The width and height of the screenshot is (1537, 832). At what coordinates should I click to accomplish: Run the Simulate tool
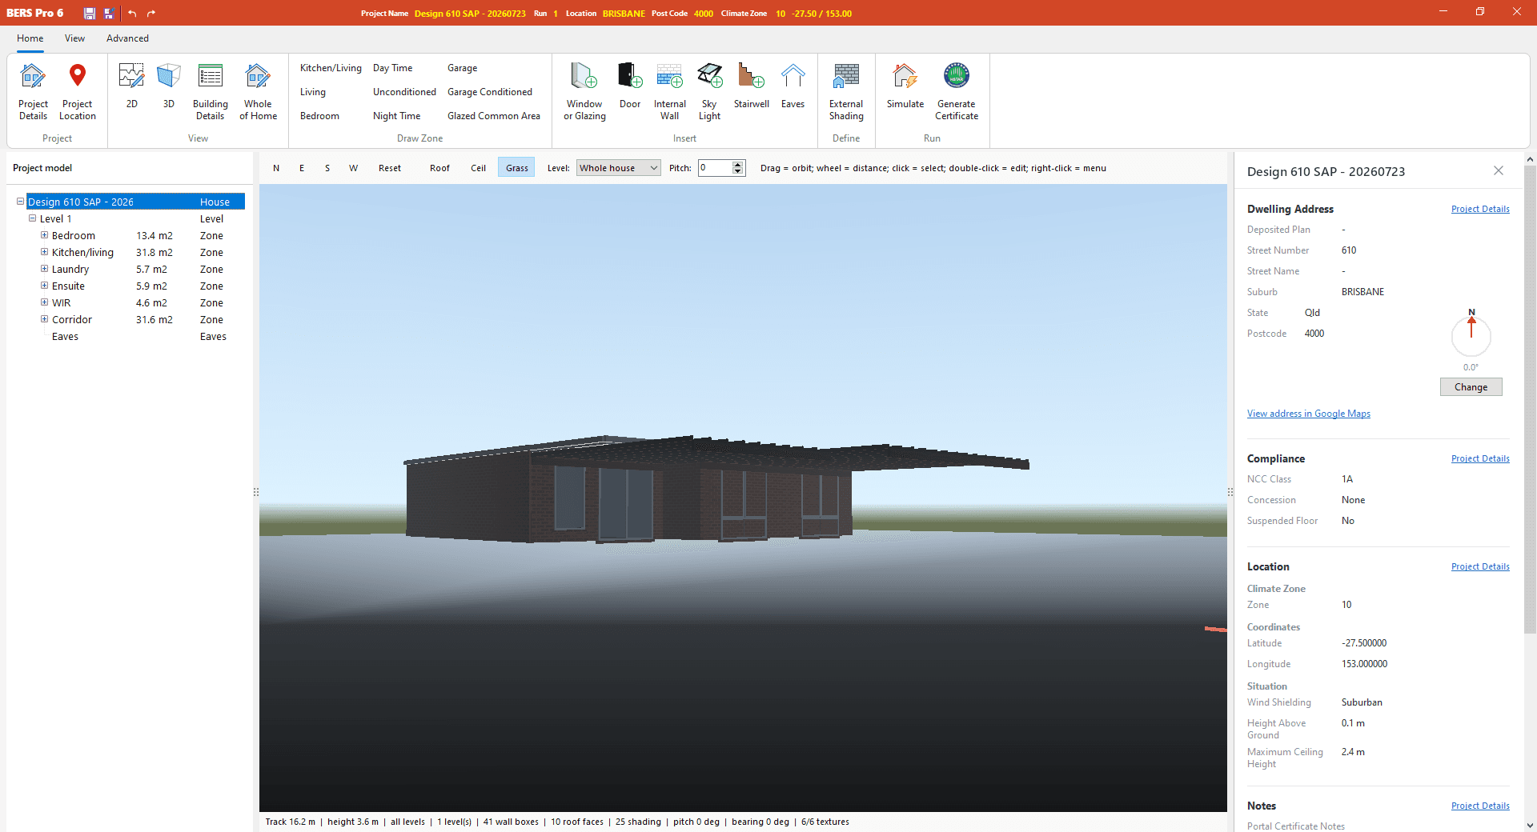pos(905,86)
